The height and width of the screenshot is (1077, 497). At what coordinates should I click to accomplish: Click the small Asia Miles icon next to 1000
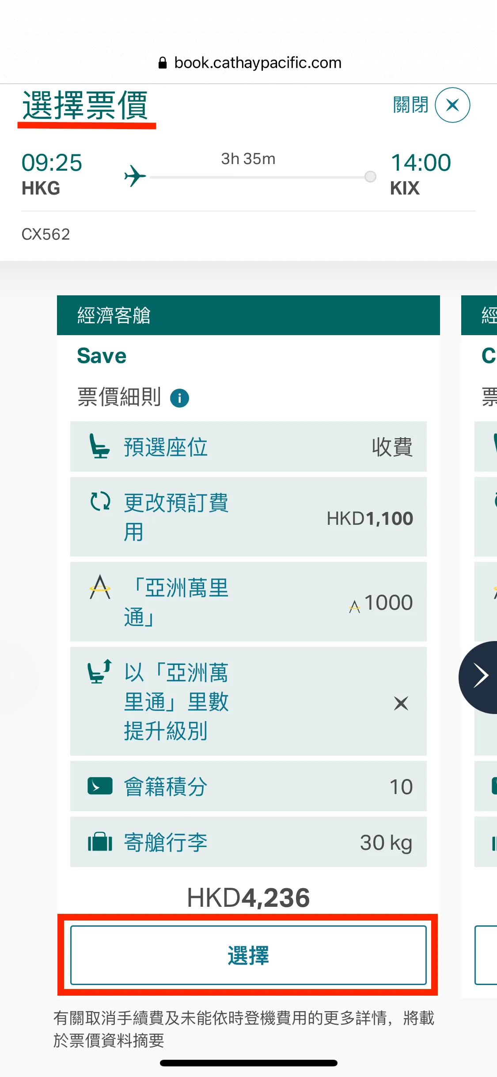(x=354, y=606)
